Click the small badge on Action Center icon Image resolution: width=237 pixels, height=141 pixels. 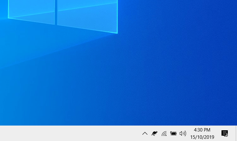(x=226, y=135)
